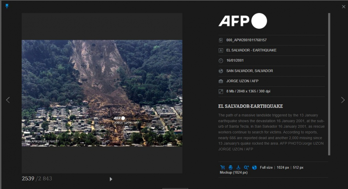This screenshot has width=348, height=189.
Task: Go to the previous image arrow
Action: [8, 100]
